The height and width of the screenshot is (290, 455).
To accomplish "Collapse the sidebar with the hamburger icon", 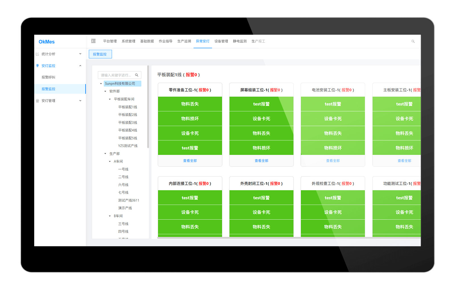I will [93, 41].
